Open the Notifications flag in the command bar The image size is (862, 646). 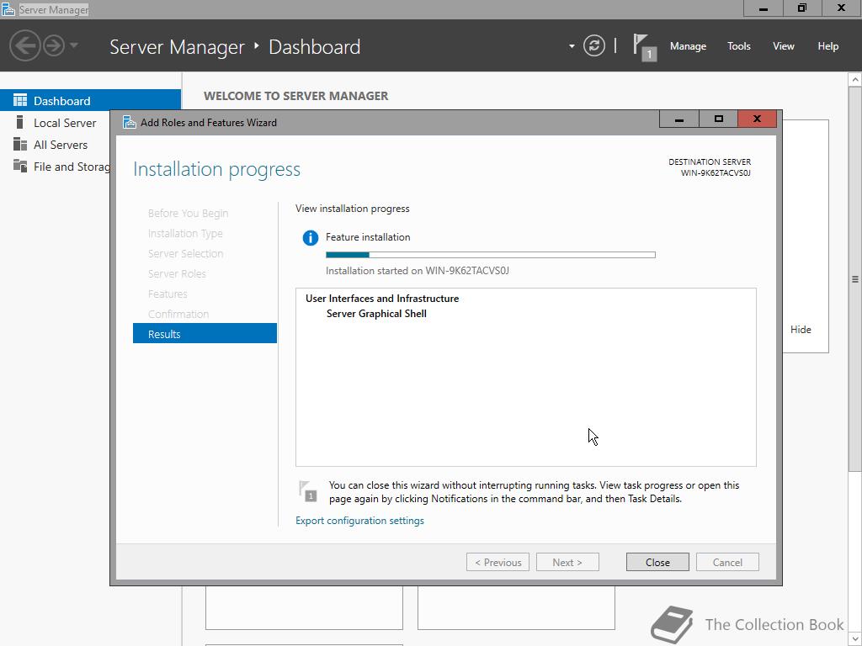(x=644, y=47)
